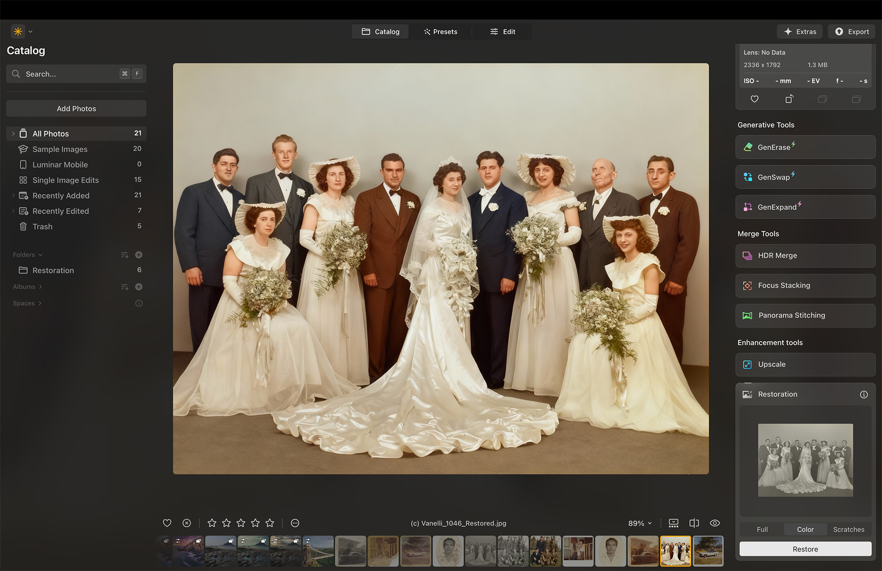Screen dimensions: 882x571
Task: Open the GenErase tool
Action: click(x=805, y=147)
